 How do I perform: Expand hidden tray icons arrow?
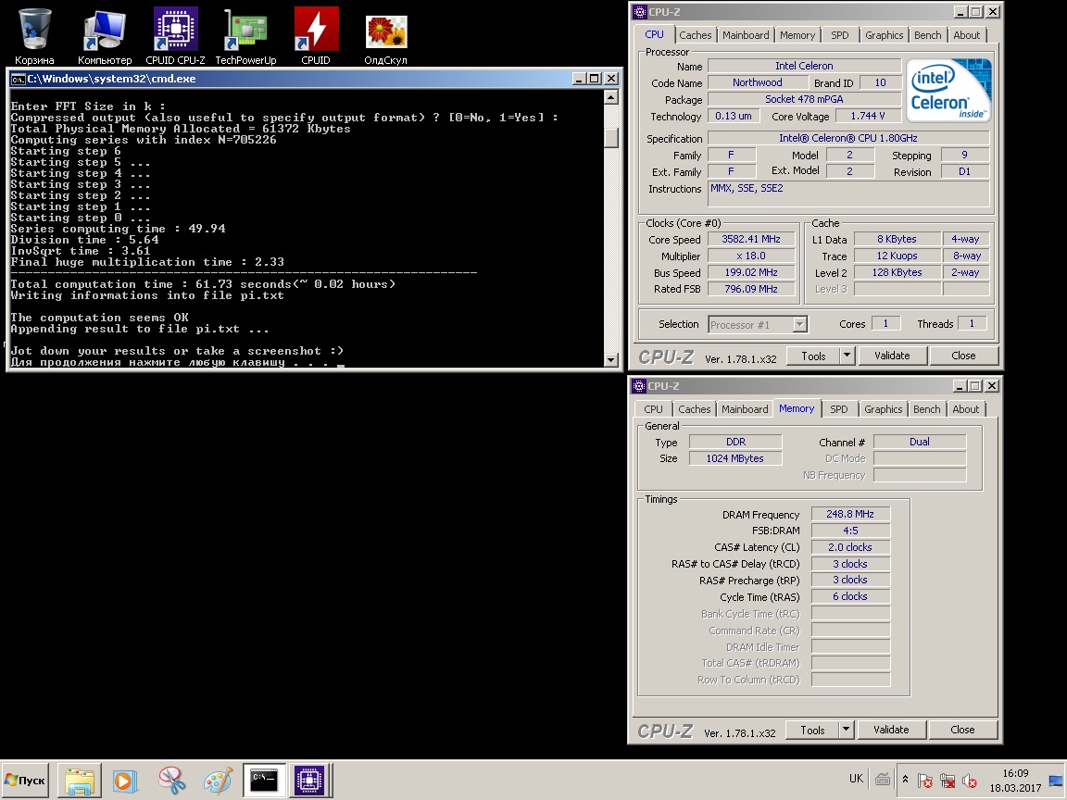(x=905, y=780)
